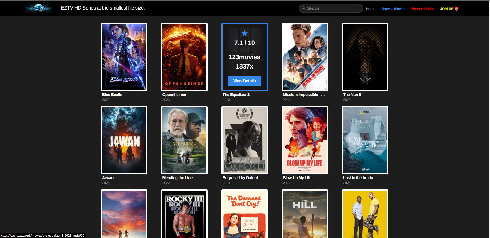
Task: Open The Hill poster
Action: tap(305, 214)
